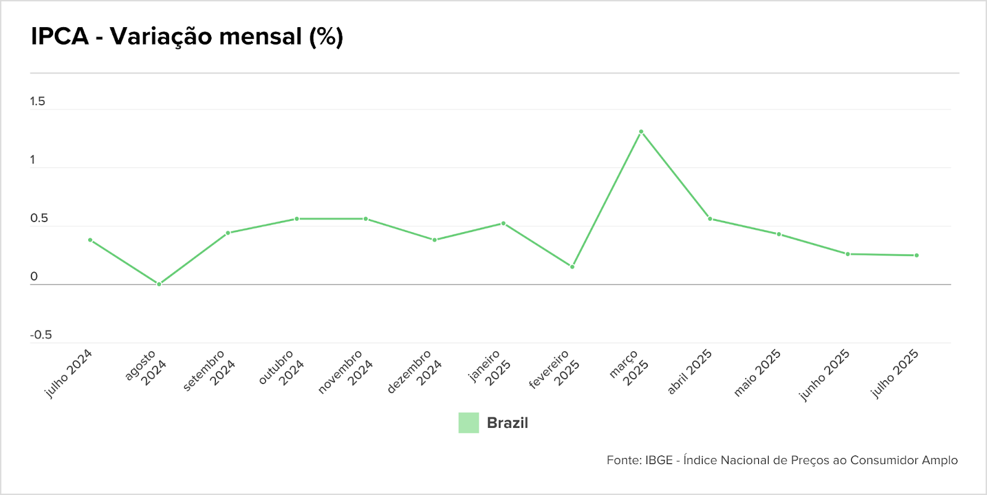Select the first julho 2024 data point

tap(90, 240)
